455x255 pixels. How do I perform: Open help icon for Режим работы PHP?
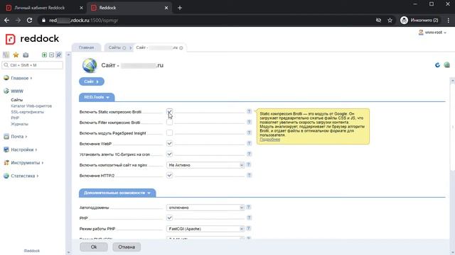[x=248, y=228]
